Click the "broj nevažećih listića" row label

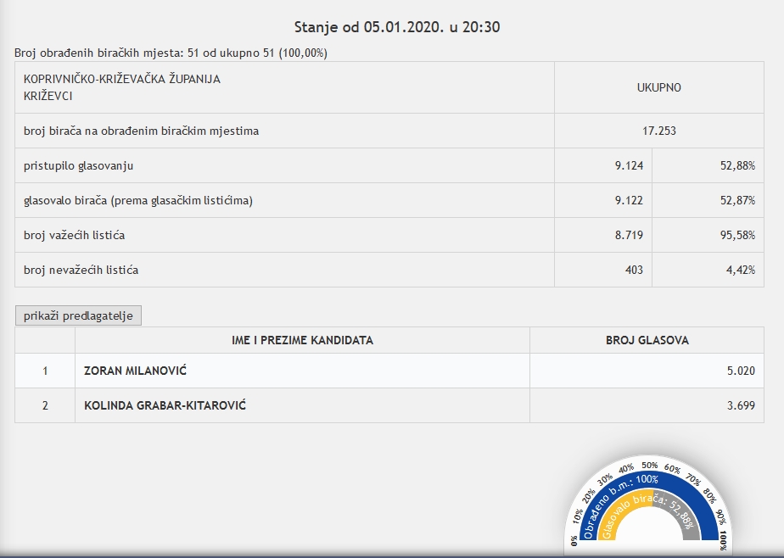coord(81,270)
